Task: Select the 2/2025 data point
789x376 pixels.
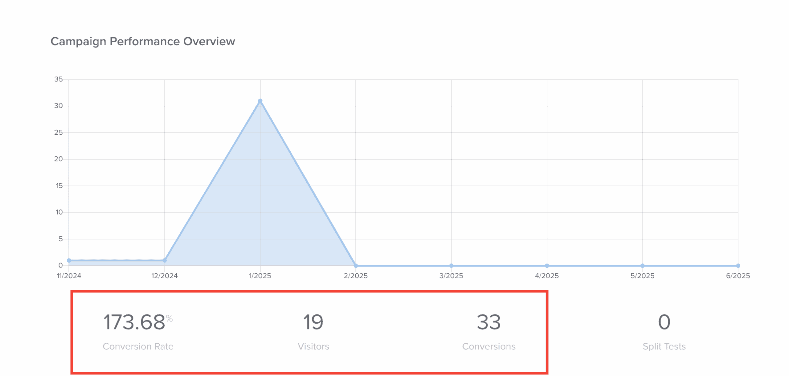Action: point(356,266)
